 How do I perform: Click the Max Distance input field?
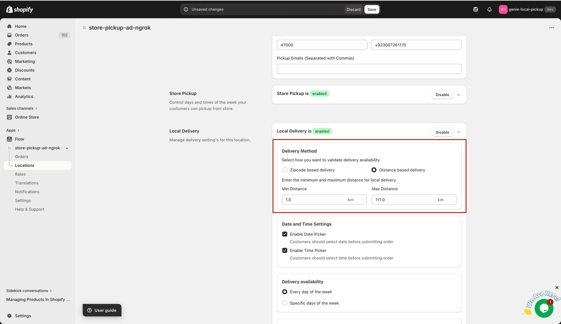pos(414,199)
